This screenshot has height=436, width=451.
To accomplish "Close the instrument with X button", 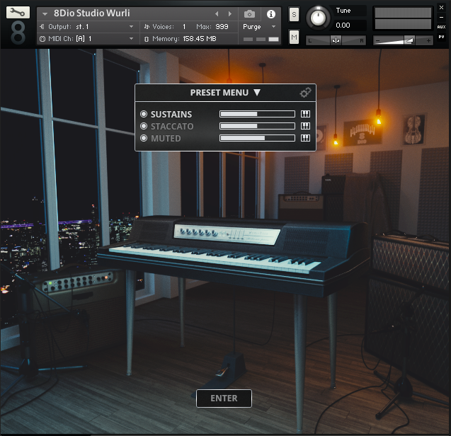I will pos(441,8).
